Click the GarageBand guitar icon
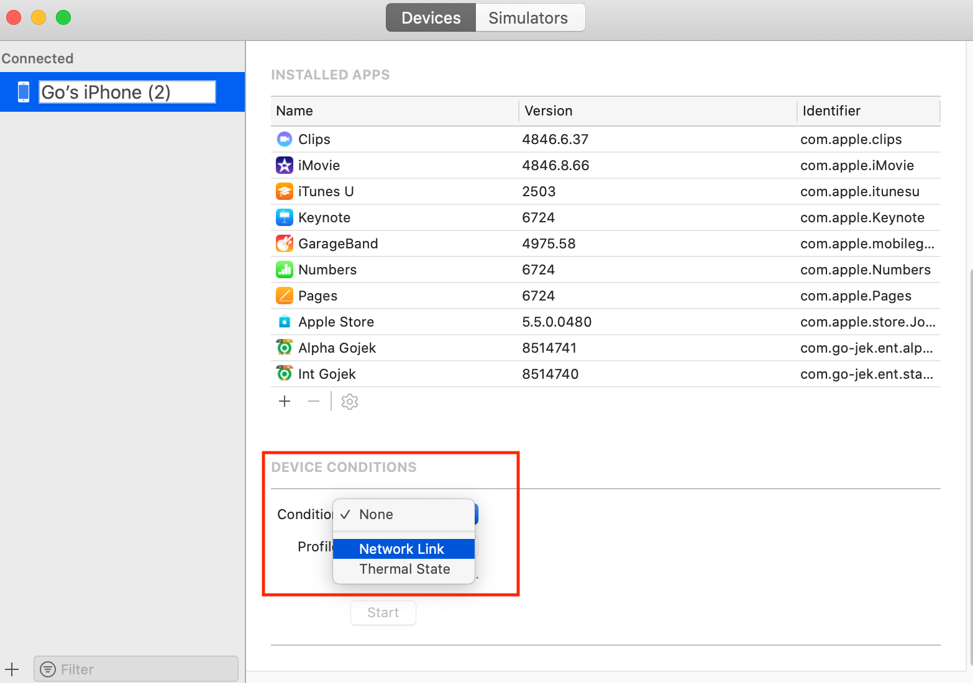The image size is (973, 683). coord(285,243)
